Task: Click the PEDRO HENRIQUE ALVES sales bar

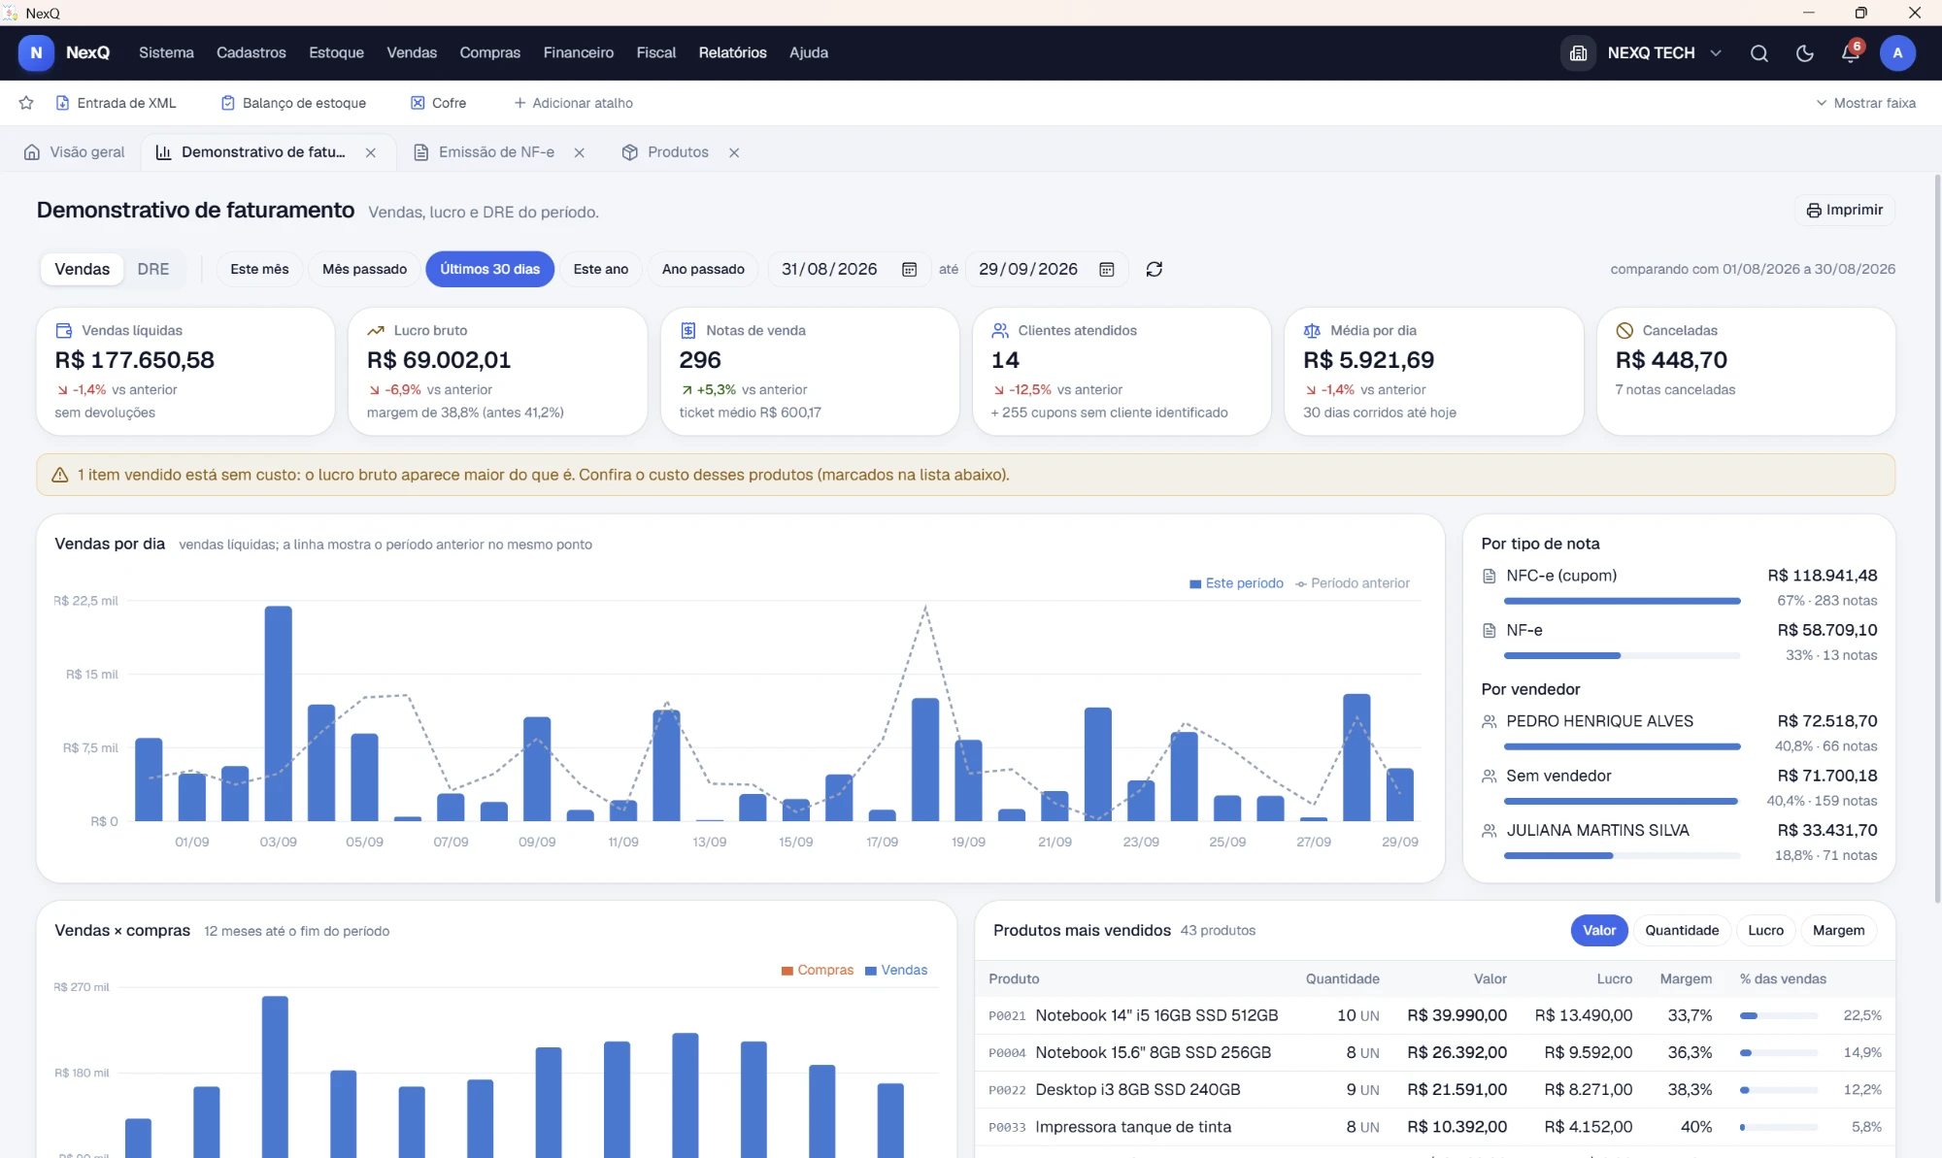Action: (1622, 746)
